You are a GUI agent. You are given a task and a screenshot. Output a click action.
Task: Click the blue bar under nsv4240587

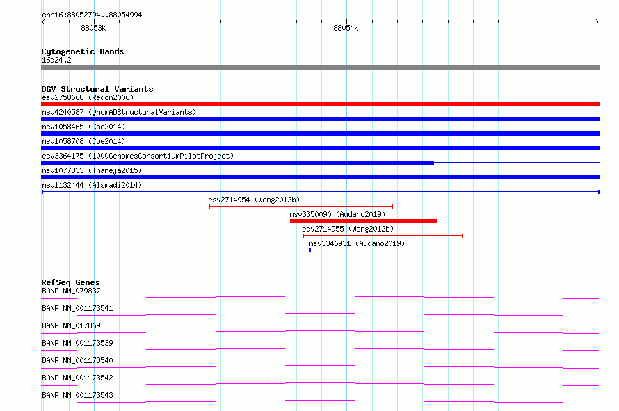pyautogui.click(x=320, y=119)
